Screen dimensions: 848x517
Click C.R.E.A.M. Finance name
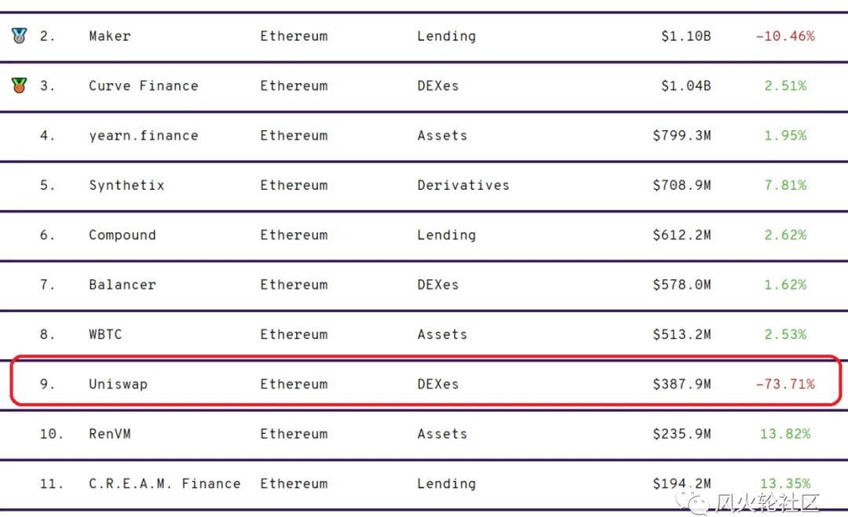pyautogui.click(x=164, y=483)
